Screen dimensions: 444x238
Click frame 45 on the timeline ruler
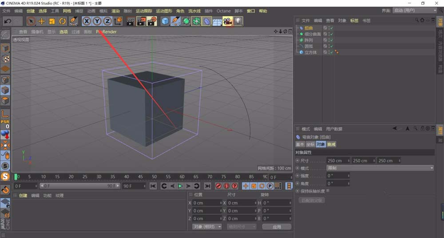coord(140,177)
